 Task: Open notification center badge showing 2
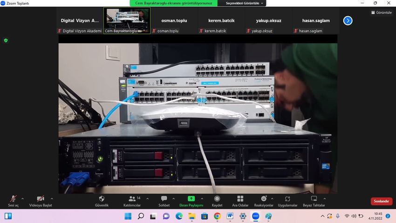[x=388, y=216]
